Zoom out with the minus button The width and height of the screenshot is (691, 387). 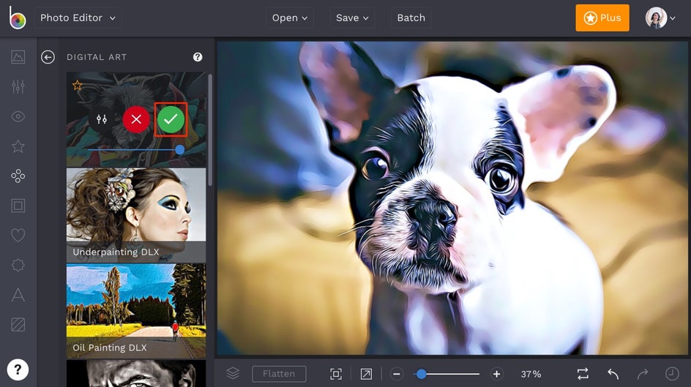396,374
